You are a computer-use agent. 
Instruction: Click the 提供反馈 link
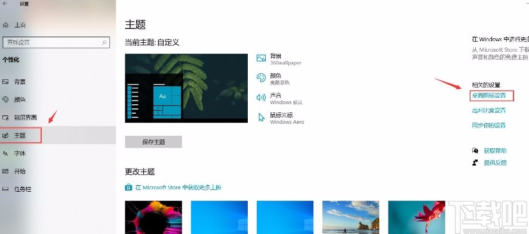(x=495, y=163)
